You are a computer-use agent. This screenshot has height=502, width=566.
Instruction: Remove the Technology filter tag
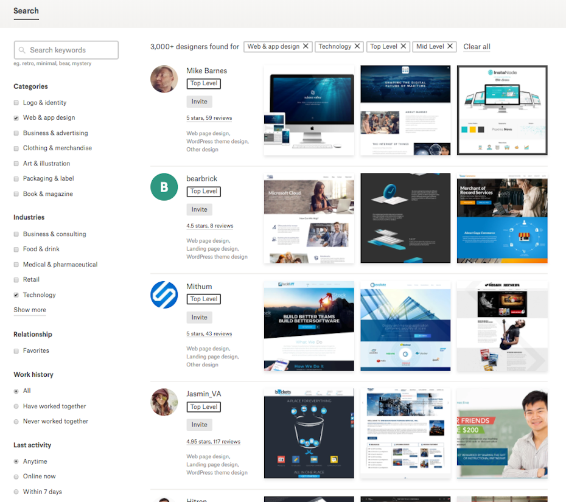coord(357,46)
